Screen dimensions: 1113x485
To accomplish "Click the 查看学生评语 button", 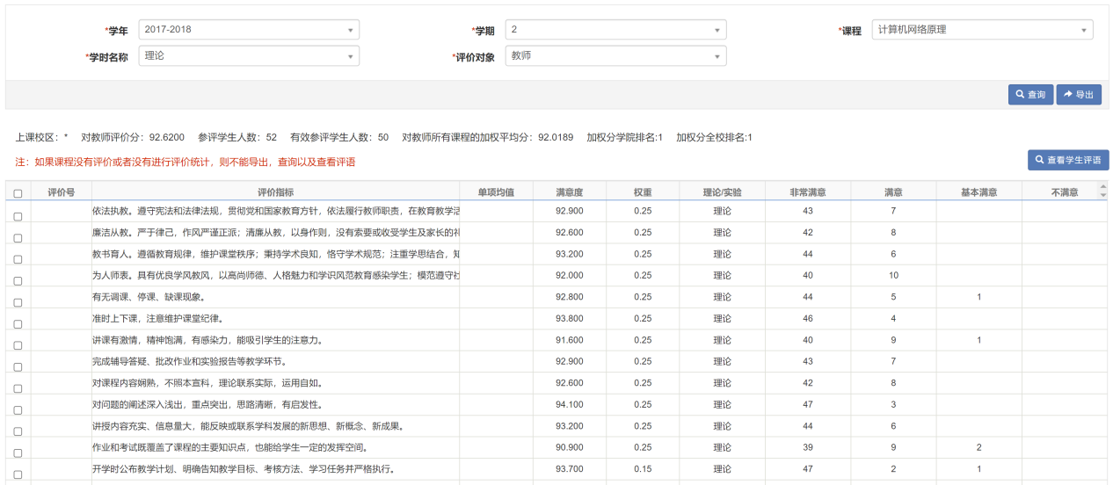I will pos(1068,160).
